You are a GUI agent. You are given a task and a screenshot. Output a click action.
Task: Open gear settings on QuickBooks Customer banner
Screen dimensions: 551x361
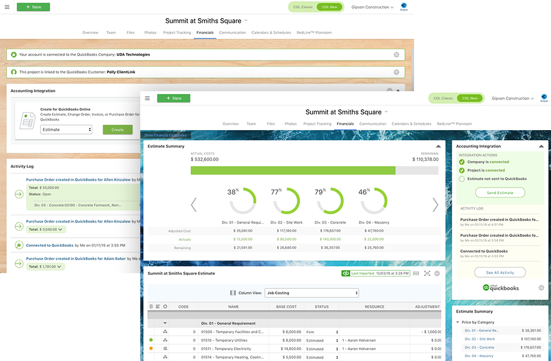coord(397,72)
